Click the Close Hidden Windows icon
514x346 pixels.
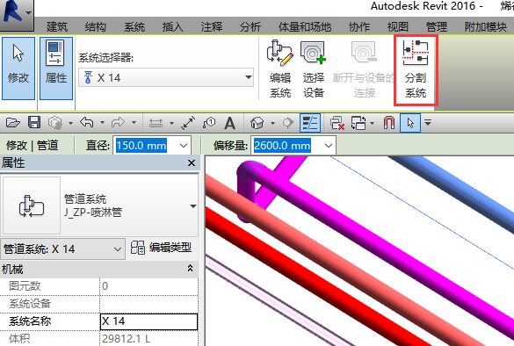(x=337, y=123)
